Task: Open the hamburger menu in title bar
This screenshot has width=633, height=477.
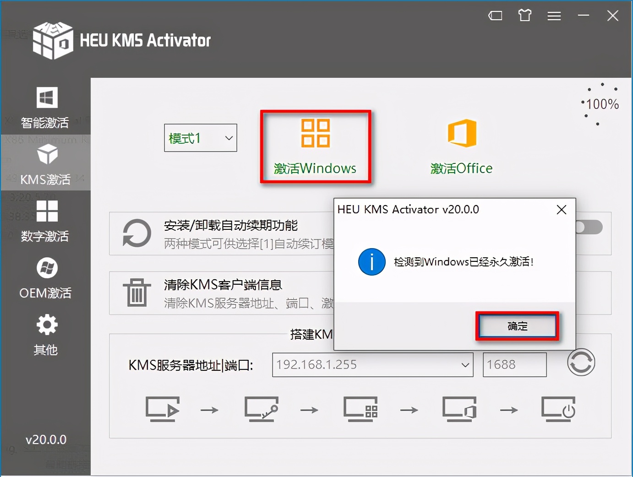Action: click(554, 16)
